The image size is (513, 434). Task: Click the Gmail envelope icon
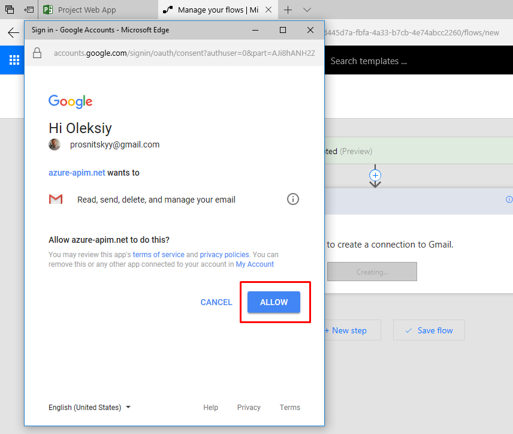[x=56, y=199]
